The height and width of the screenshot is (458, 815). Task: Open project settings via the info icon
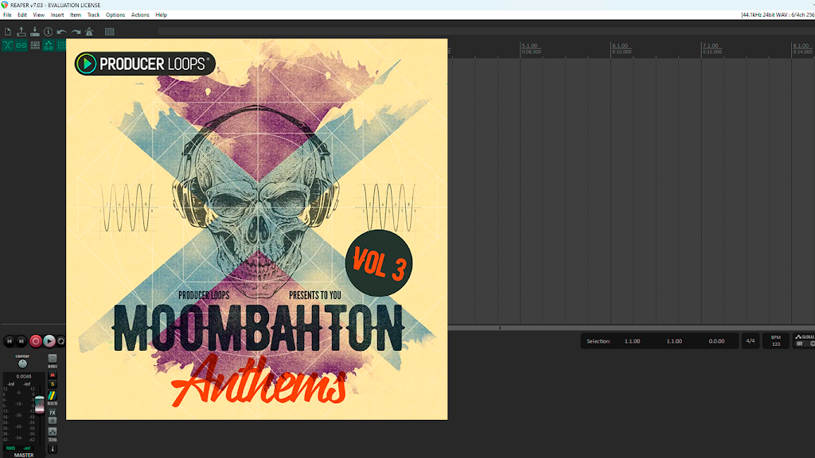coord(49,32)
